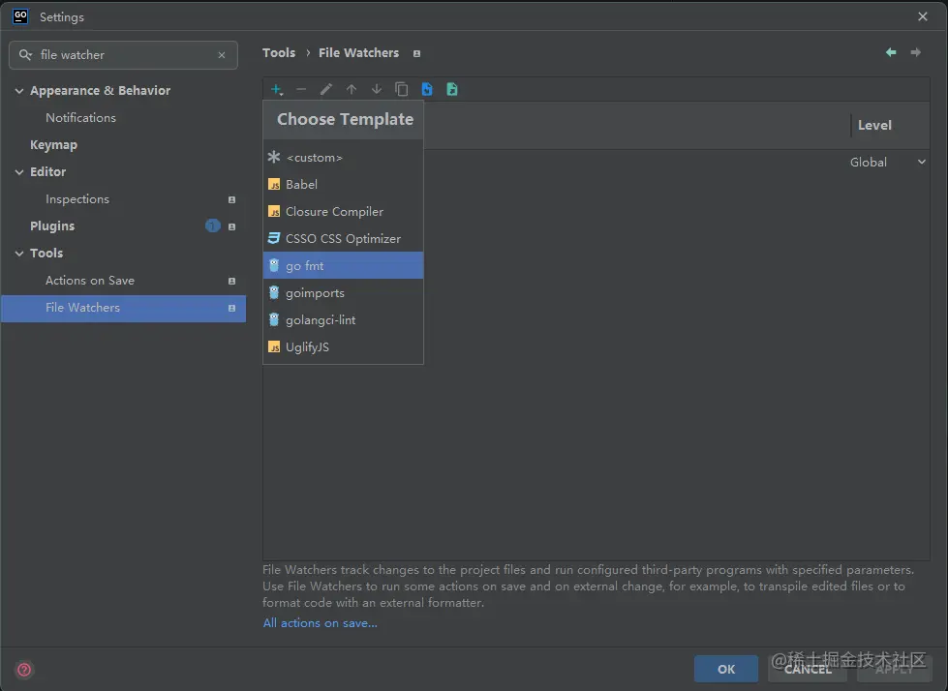Select Notifications in settings tree
This screenshot has height=691, width=948.
pyautogui.click(x=80, y=118)
